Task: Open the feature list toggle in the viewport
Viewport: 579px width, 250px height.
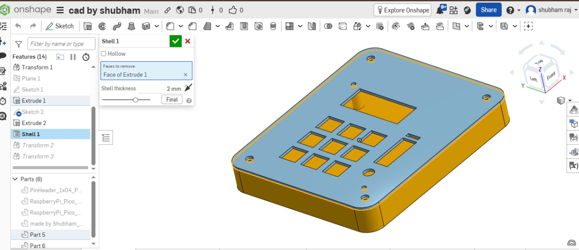Action: point(106,138)
